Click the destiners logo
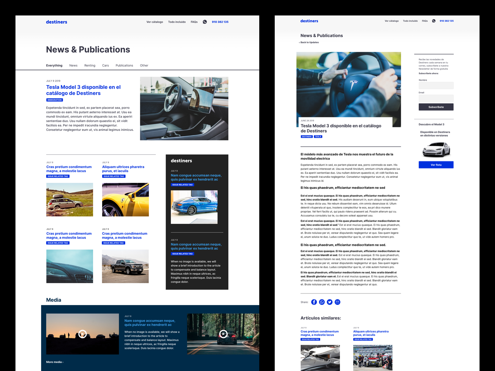This screenshot has height=371, width=495. click(57, 22)
